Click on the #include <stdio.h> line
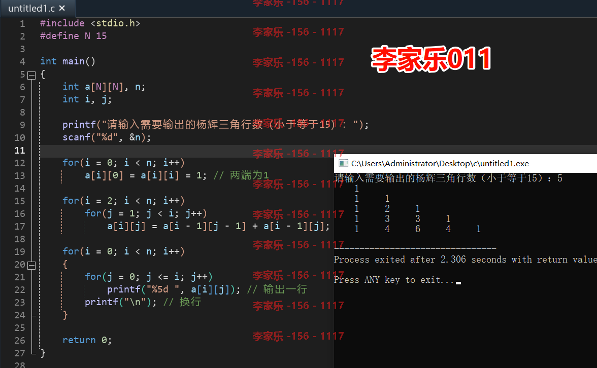This screenshot has height=368, width=597. tap(90, 23)
